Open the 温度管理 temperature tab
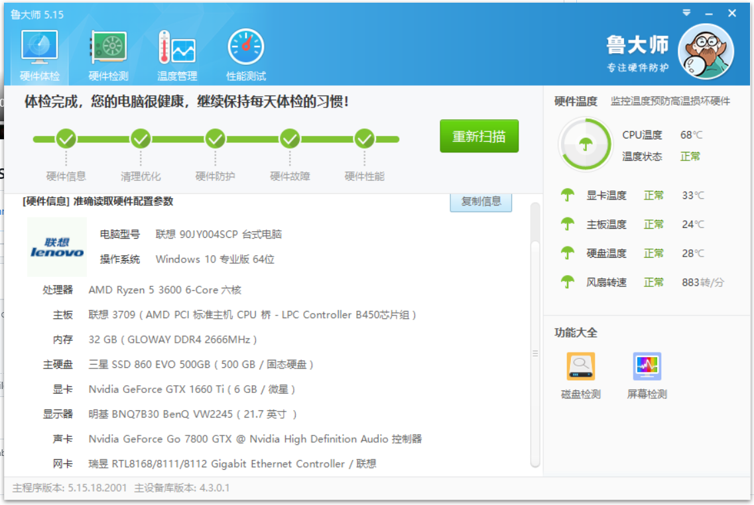The height and width of the screenshot is (505, 754). [177, 55]
